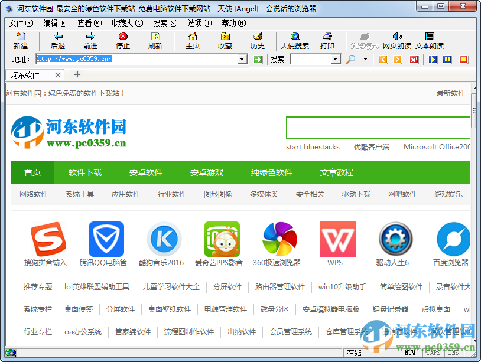Click the orange right-arrow tab icon
The height and width of the screenshot is (362, 481).
click(x=398, y=59)
